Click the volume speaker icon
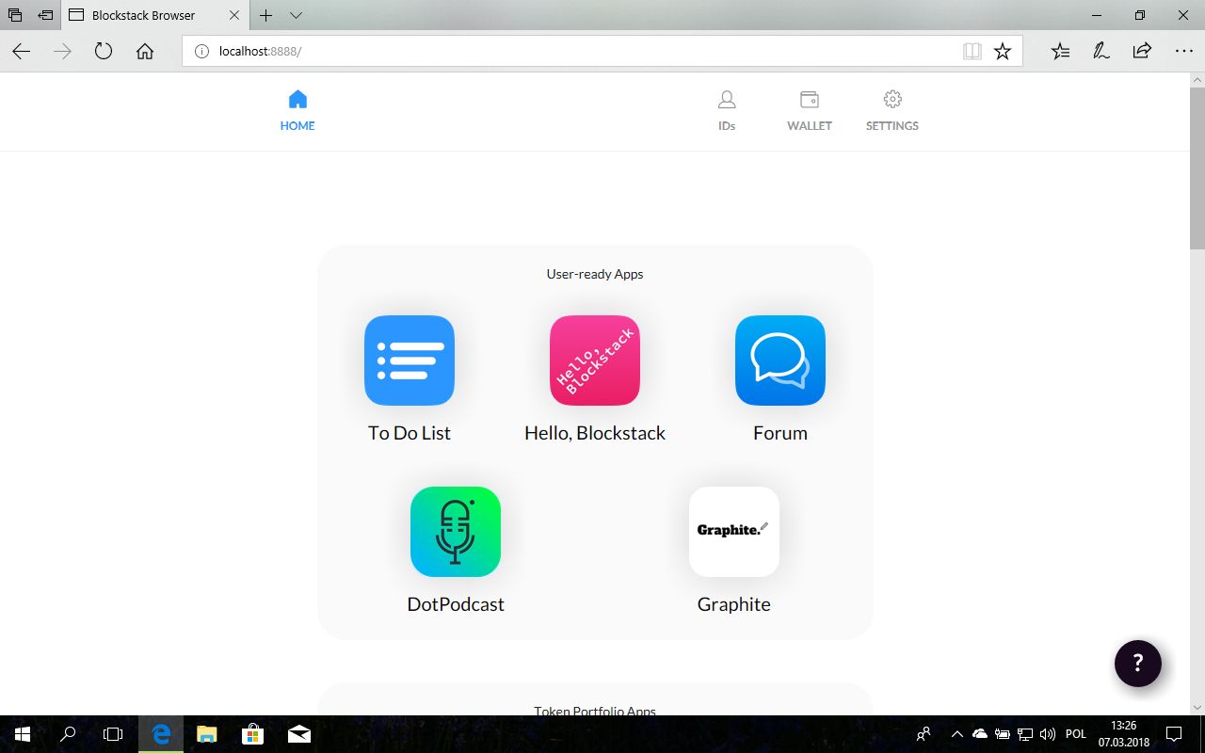 click(1047, 734)
